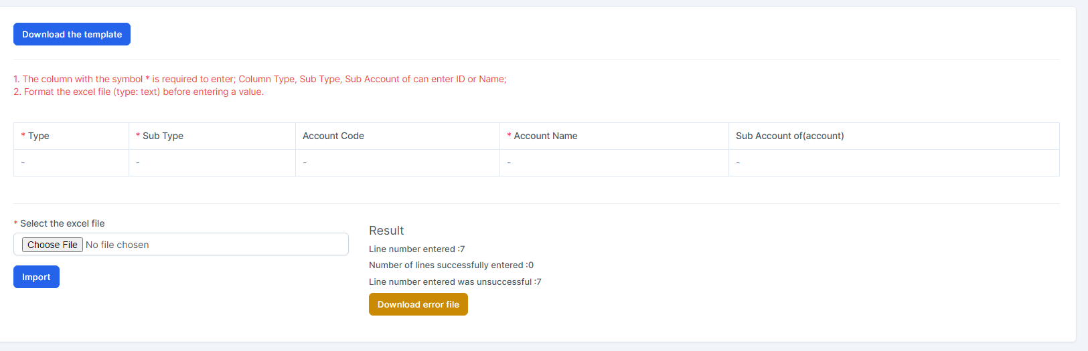Click the Import button
Image resolution: width=1088 pixels, height=351 pixels.
(x=36, y=277)
